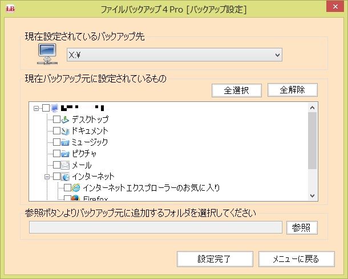Check the デスクトップ checkbox

coord(56,120)
